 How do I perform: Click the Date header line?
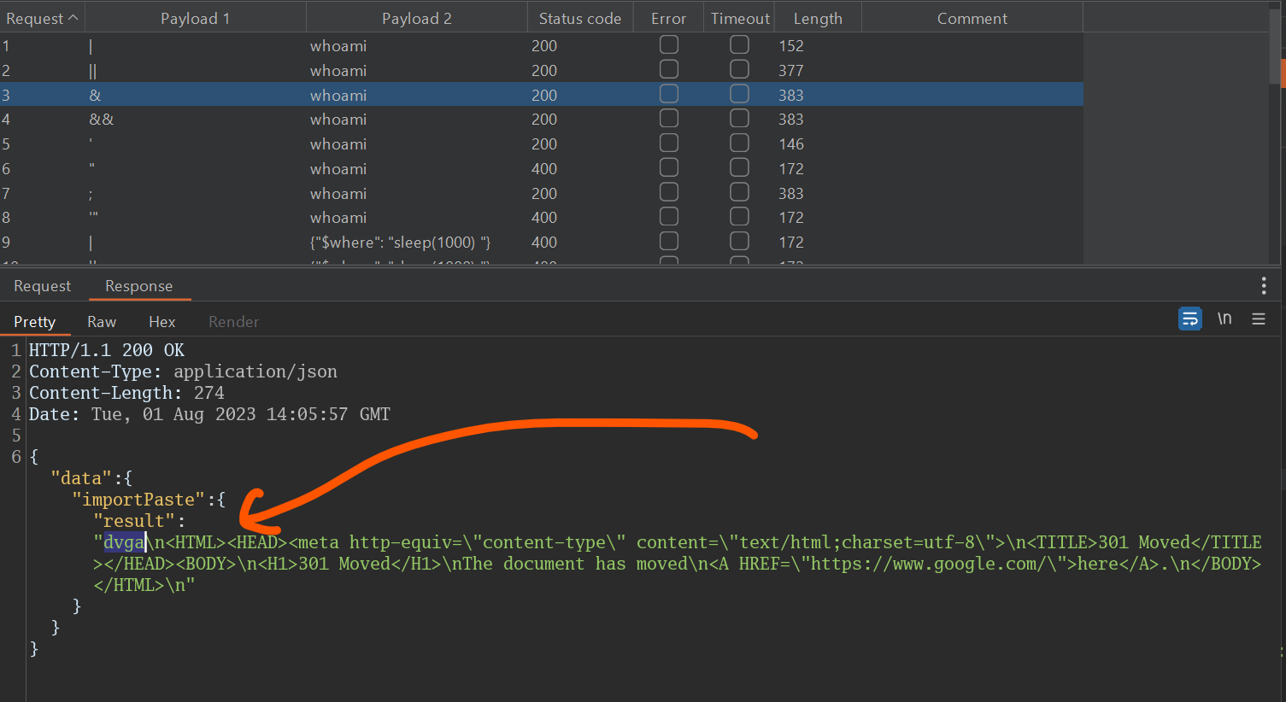[x=209, y=414]
